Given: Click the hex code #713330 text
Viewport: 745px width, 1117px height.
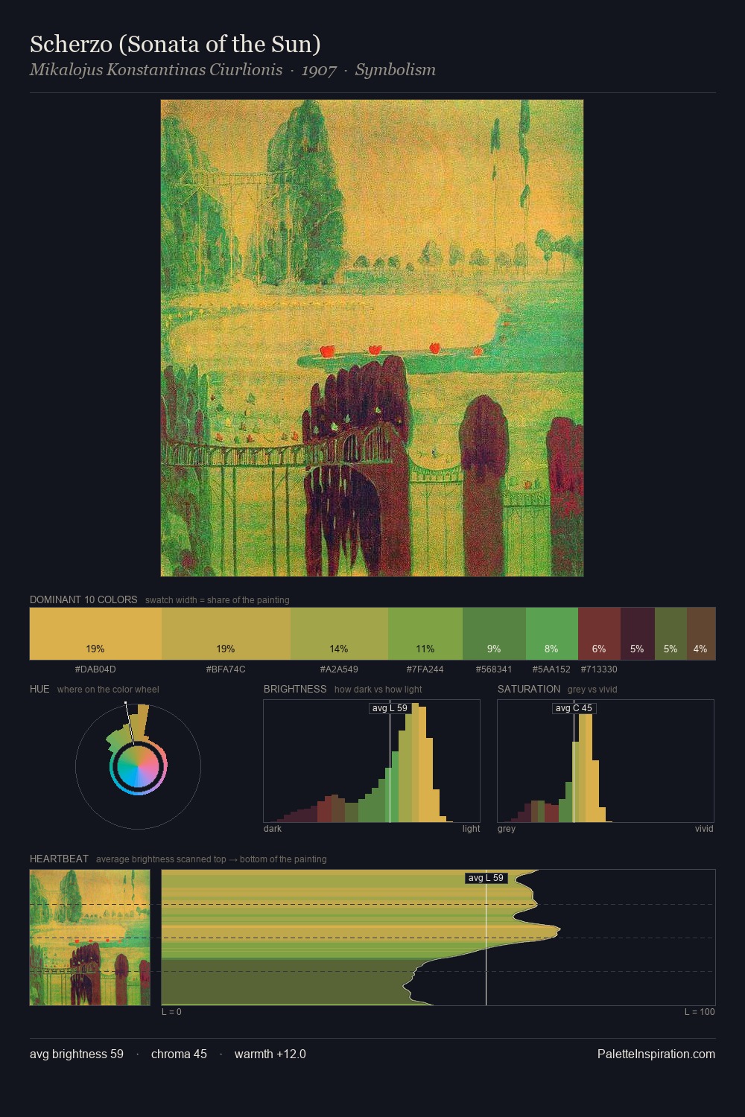Looking at the screenshot, I should point(599,669).
